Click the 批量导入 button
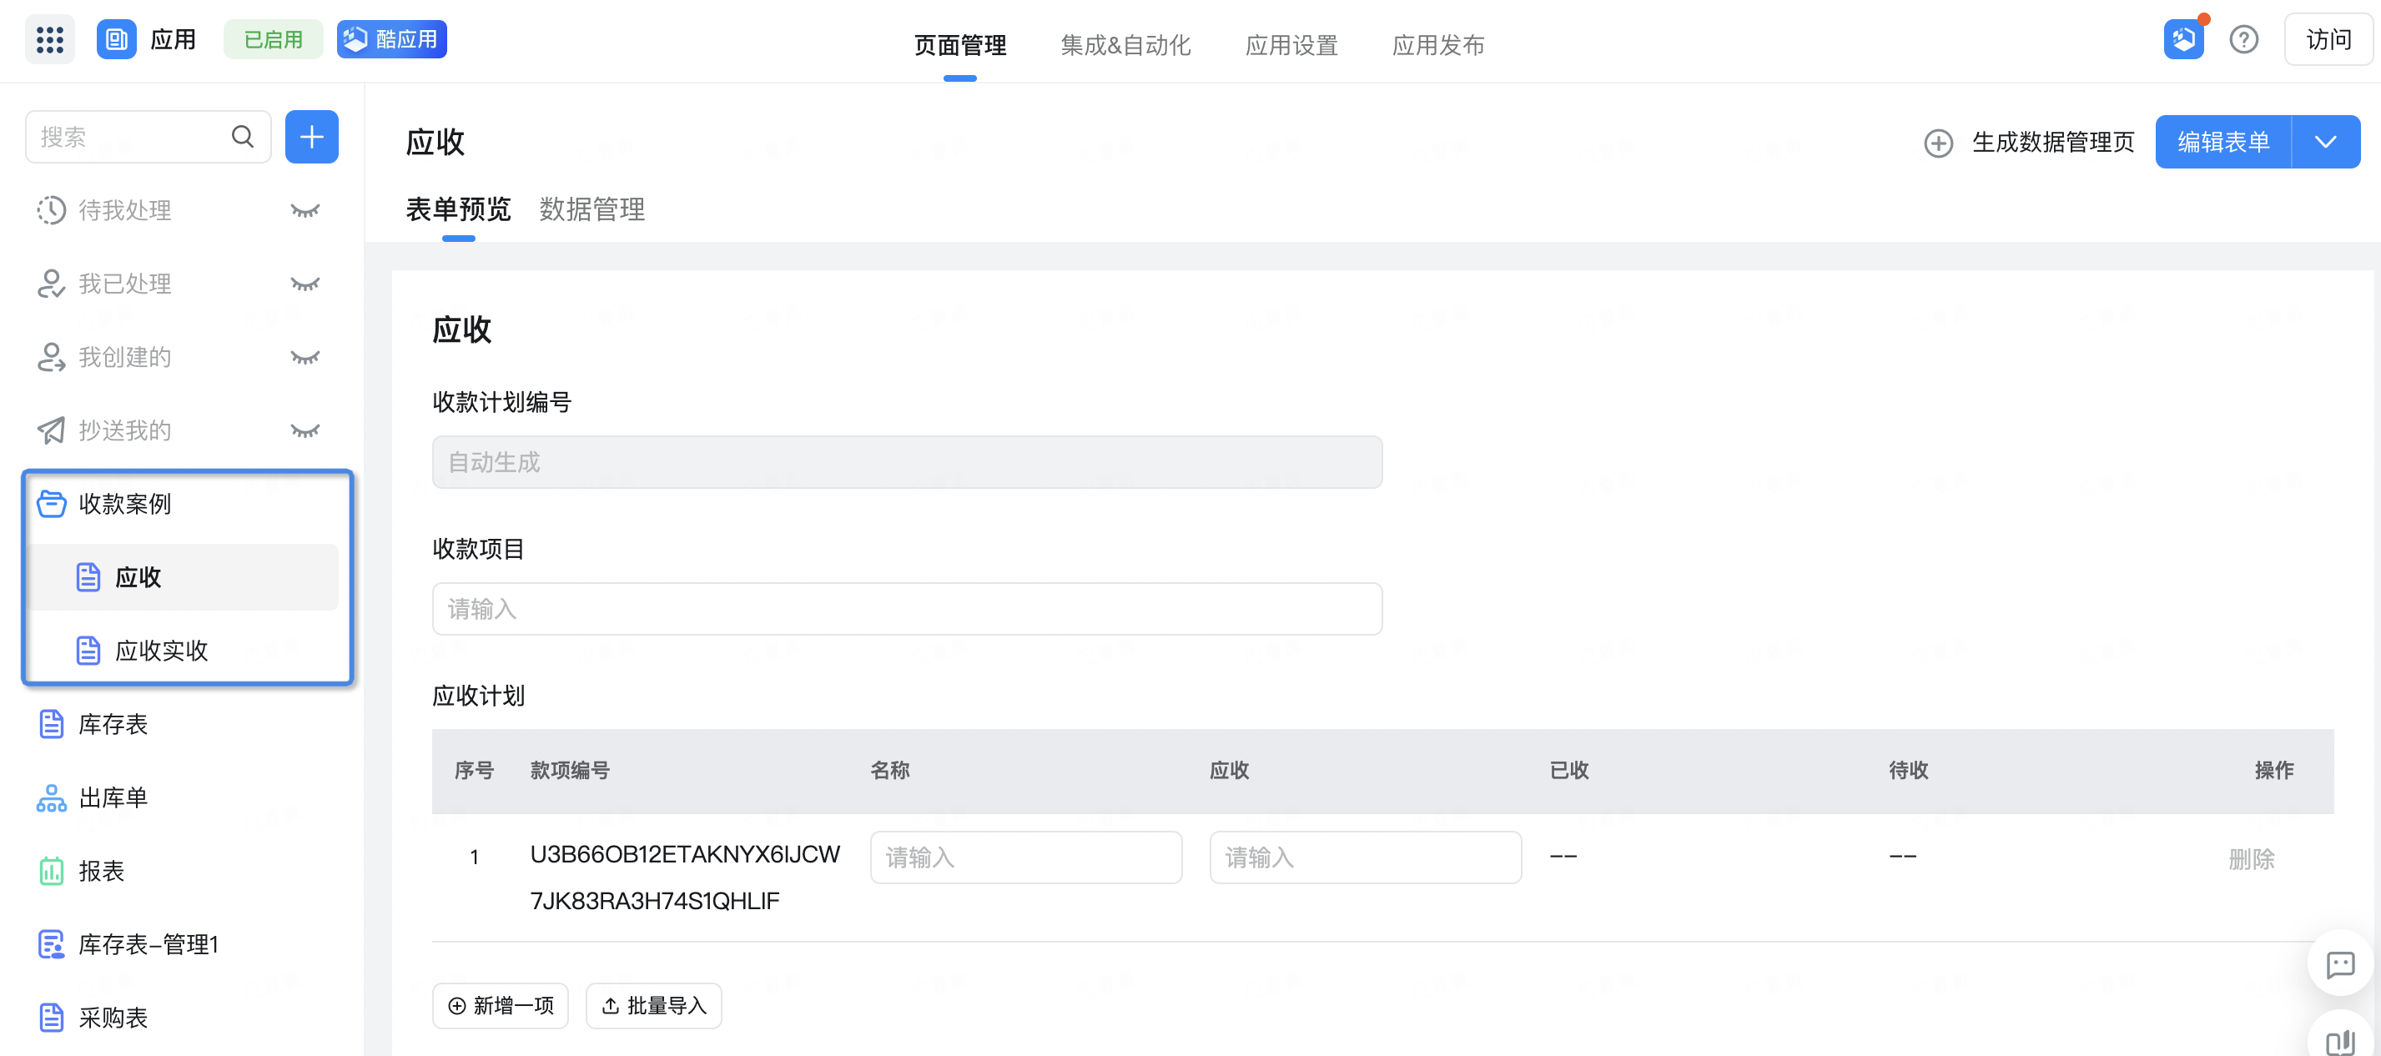The height and width of the screenshot is (1056, 2381). pos(653,1005)
